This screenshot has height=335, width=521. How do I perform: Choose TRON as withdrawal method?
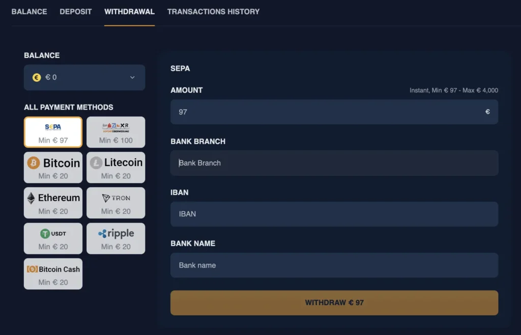(115, 203)
